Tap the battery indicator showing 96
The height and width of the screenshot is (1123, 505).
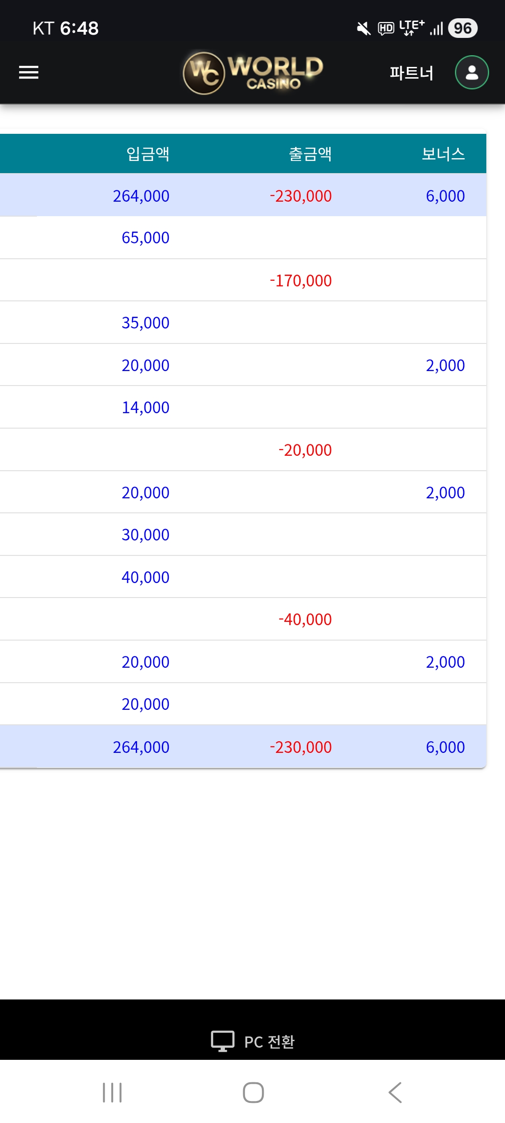pyautogui.click(x=462, y=28)
